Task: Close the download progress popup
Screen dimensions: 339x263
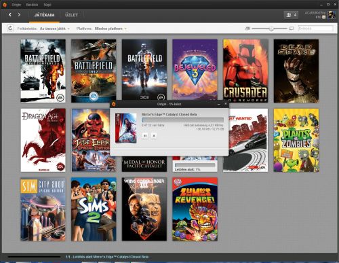Action: pyautogui.click(x=225, y=104)
